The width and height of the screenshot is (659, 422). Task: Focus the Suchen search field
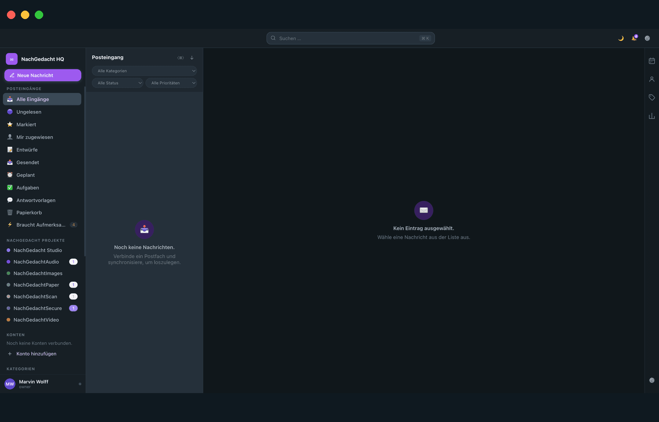click(x=351, y=38)
